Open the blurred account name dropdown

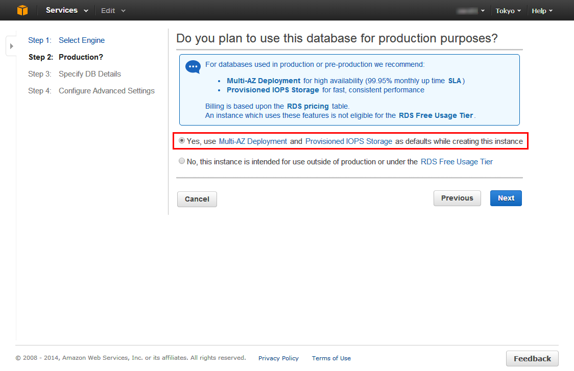pyautogui.click(x=471, y=11)
